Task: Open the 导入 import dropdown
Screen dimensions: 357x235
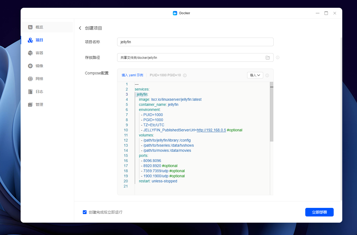Action: click(x=255, y=75)
